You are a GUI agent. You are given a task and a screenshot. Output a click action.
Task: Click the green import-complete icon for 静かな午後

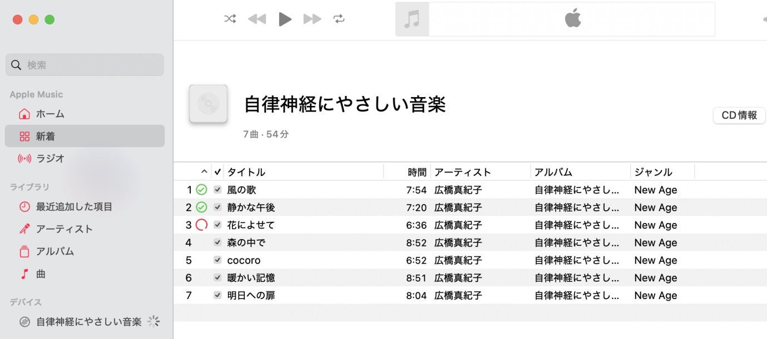coord(201,208)
